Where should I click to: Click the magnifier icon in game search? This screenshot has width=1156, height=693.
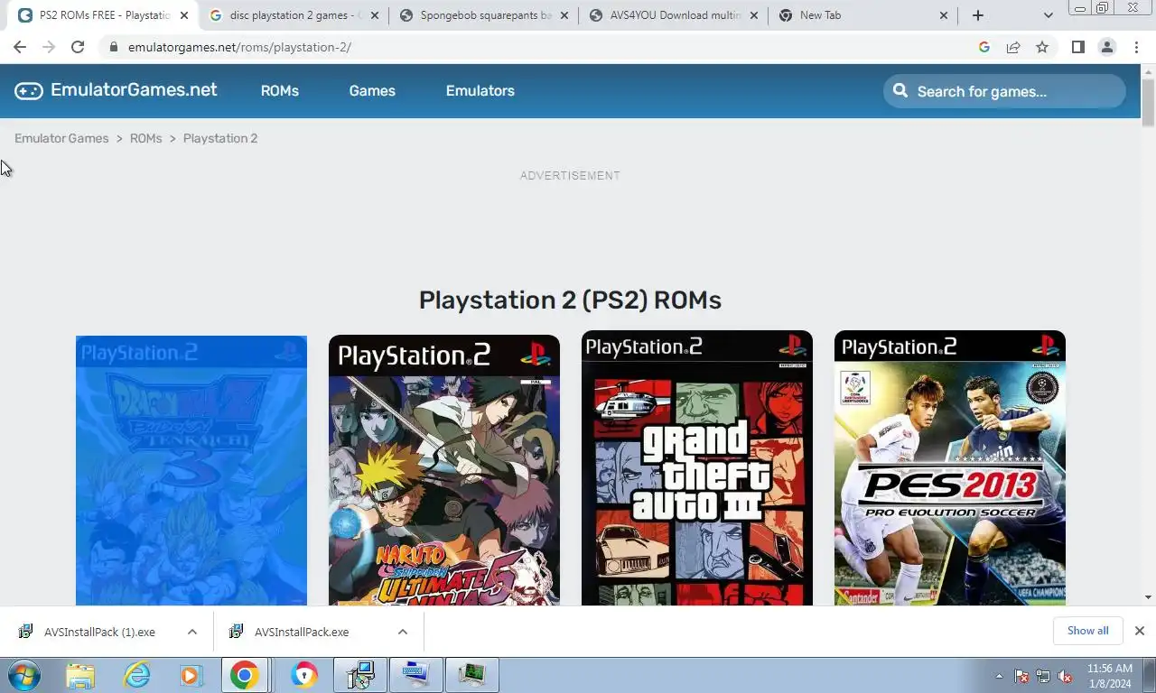pos(900,90)
